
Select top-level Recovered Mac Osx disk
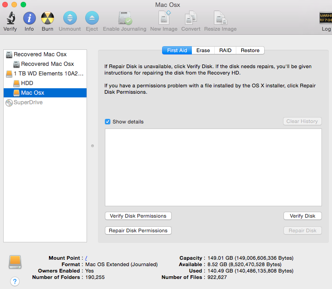click(x=45, y=54)
